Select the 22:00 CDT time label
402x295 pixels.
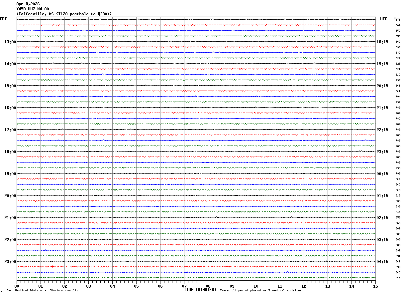10,240
